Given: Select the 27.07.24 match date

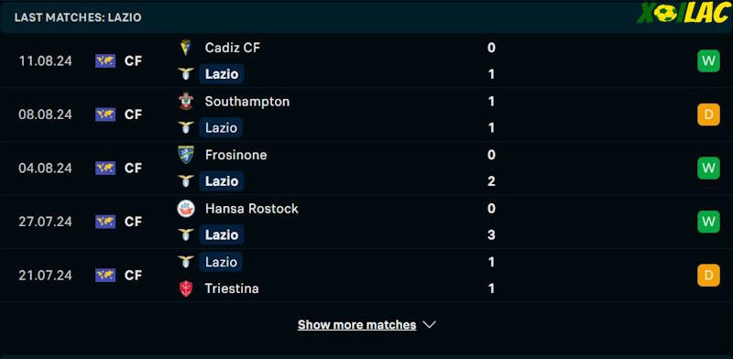Looking at the screenshot, I should pos(45,222).
